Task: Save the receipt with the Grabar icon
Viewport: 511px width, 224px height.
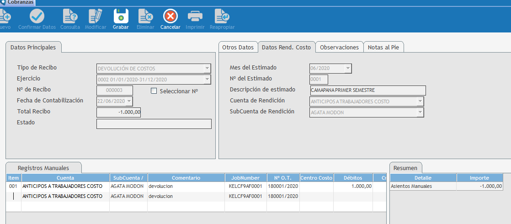Action: pos(121,16)
